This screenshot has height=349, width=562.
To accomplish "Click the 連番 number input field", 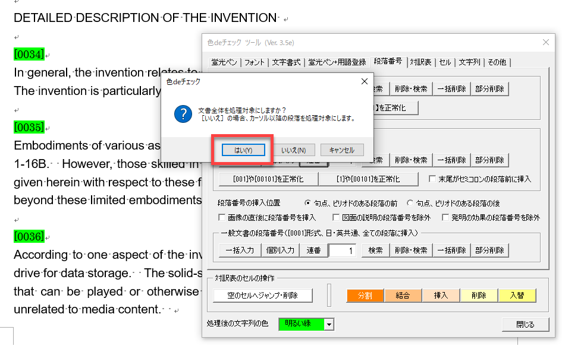I will tap(344, 250).
